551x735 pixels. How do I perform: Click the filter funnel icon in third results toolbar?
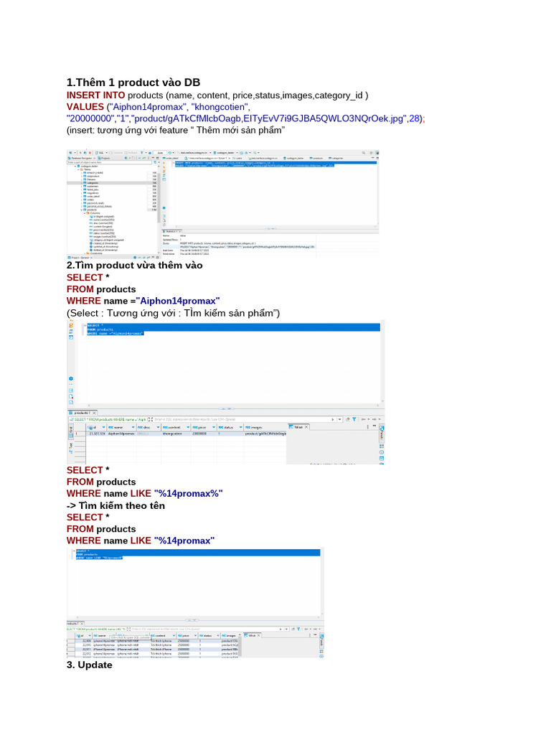click(x=298, y=629)
